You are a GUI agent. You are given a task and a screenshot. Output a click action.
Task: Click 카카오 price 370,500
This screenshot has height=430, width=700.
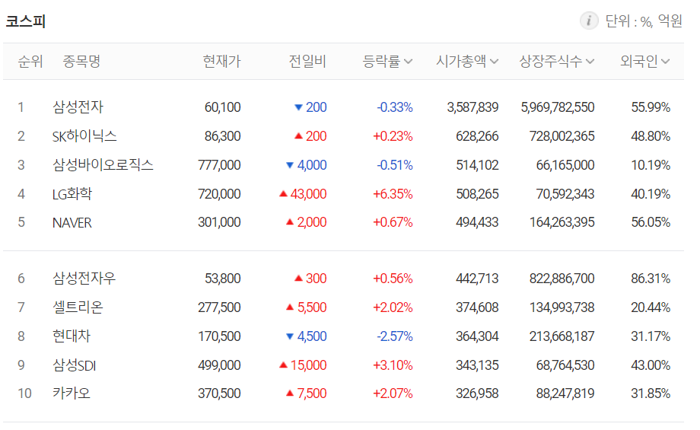pyautogui.click(x=219, y=393)
